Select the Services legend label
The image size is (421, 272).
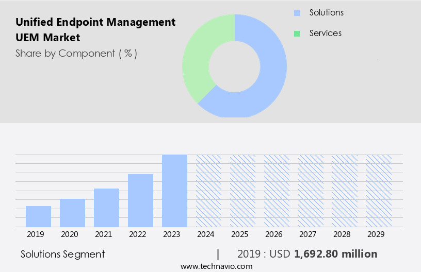(x=325, y=33)
